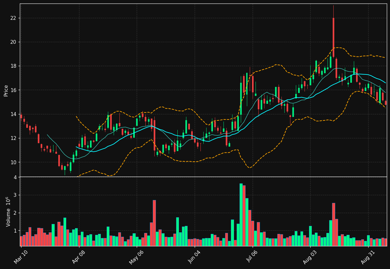Pick the "Aug 31" date label
Image resolution: width=390 pixels, height=269 pixels.
click(368, 257)
